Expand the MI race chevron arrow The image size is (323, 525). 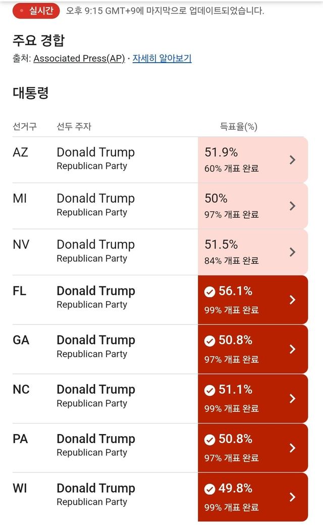coord(292,206)
